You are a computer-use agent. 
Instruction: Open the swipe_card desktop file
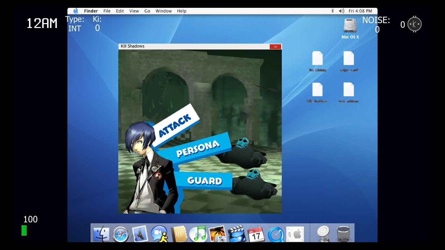point(349,62)
